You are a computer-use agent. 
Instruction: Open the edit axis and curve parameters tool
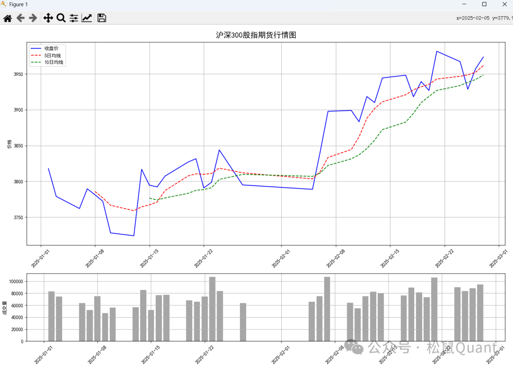(x=87, y=18)
